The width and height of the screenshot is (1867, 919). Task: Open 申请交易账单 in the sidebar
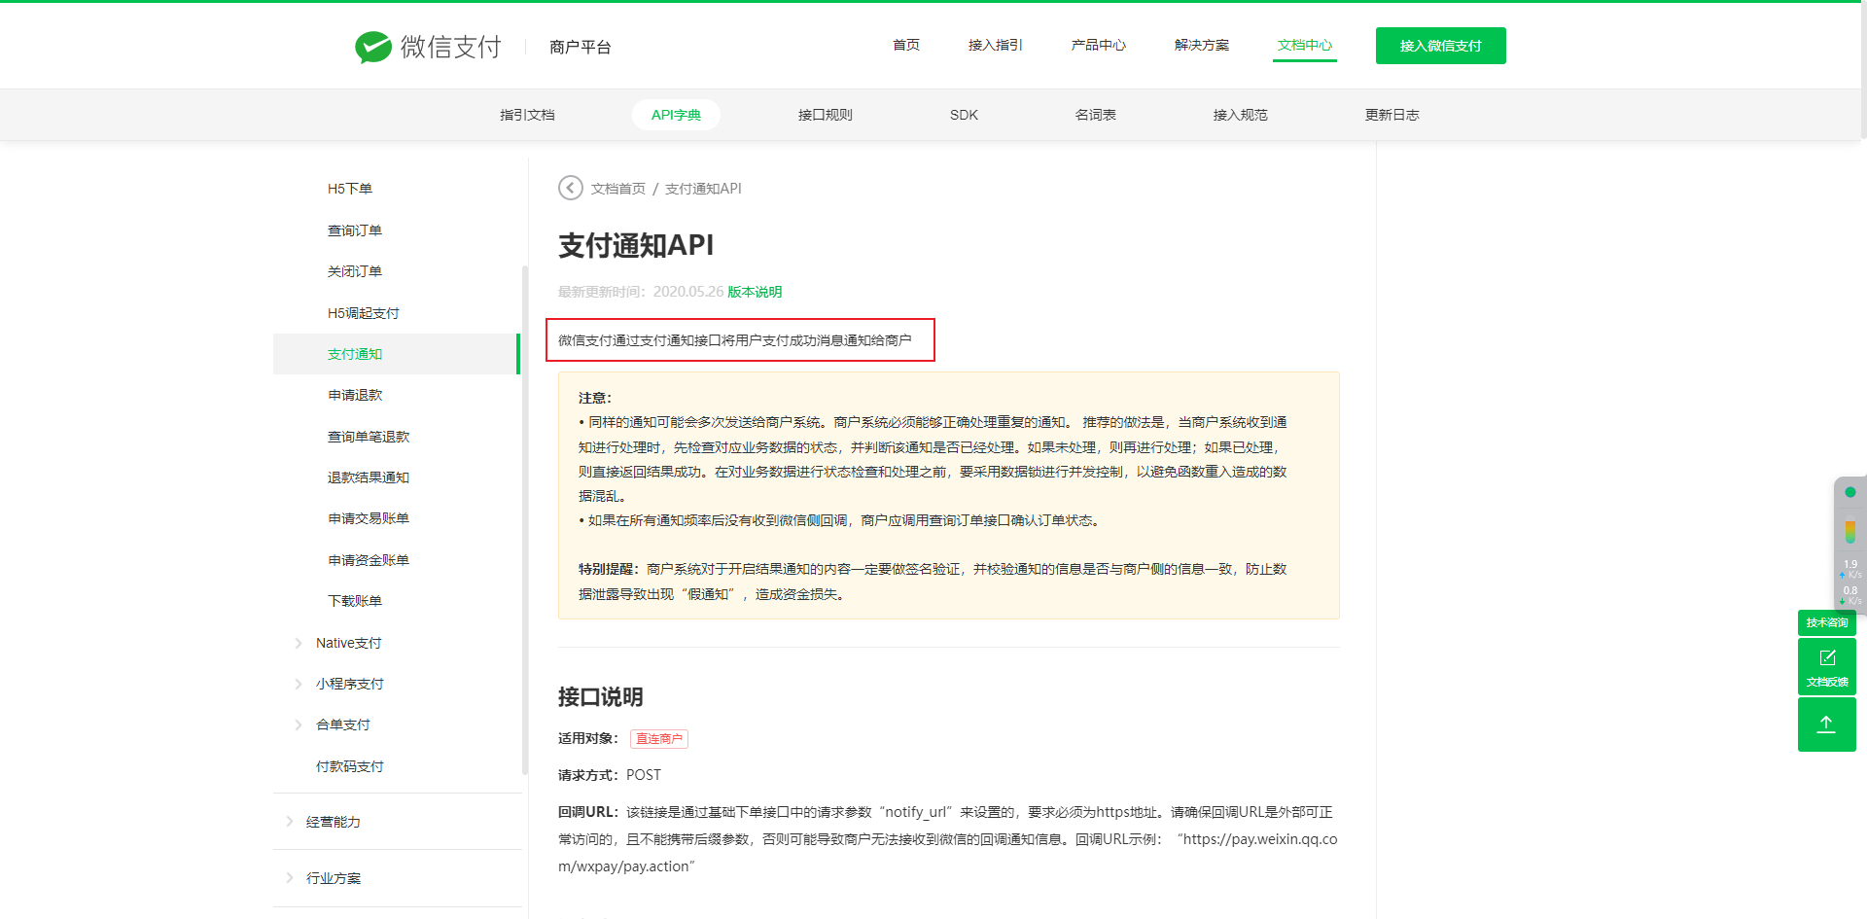369,518
